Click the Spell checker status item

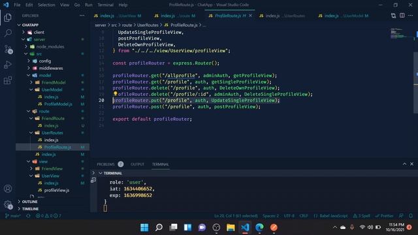pos(361,215)
